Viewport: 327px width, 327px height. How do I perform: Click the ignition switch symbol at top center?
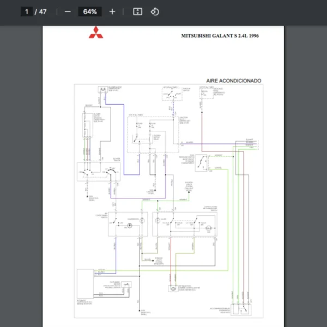point(174,94)
